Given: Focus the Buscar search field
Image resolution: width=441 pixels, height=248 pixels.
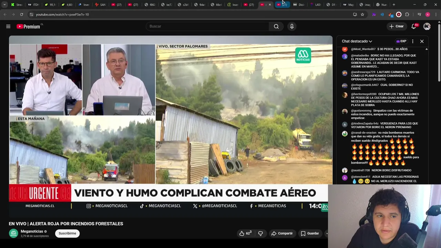Looking at the screenshot, I should coord(208,27).
